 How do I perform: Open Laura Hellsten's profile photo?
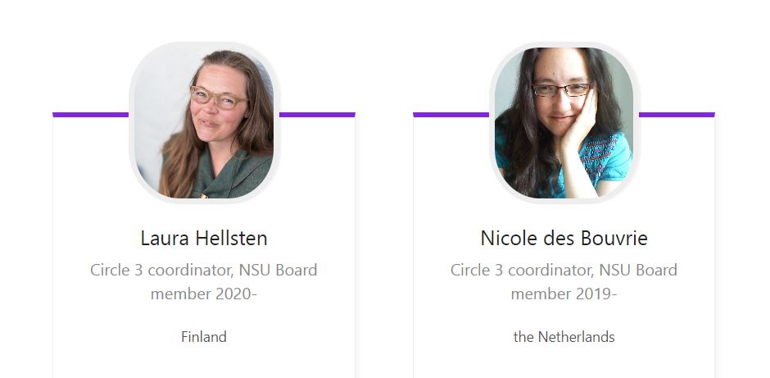pos(204,123)
